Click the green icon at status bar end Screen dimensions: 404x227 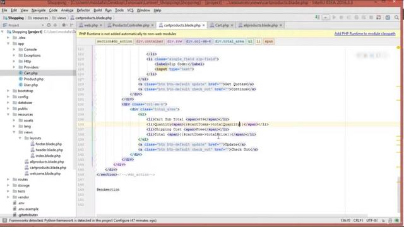tap(396, 221)
